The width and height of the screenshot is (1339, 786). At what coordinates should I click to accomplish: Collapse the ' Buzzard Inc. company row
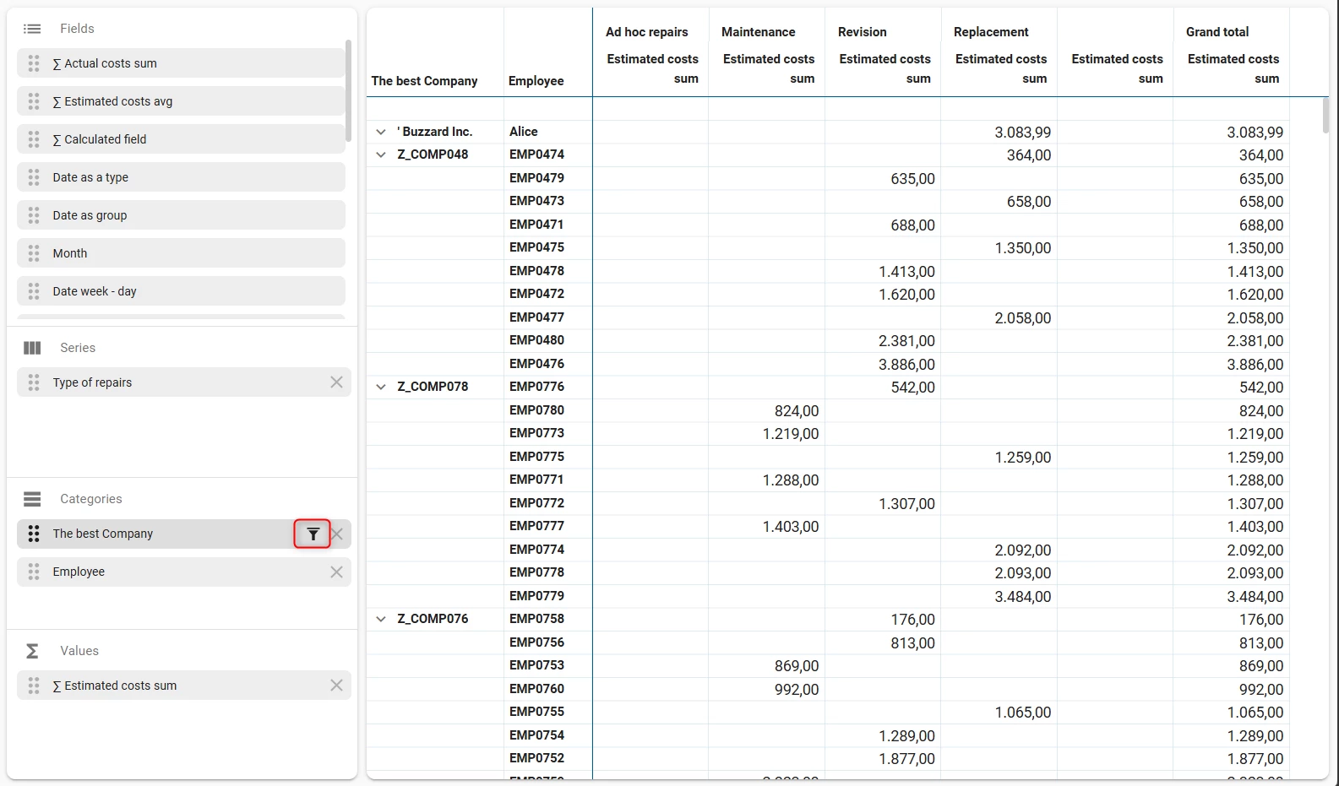click(381, 132)
